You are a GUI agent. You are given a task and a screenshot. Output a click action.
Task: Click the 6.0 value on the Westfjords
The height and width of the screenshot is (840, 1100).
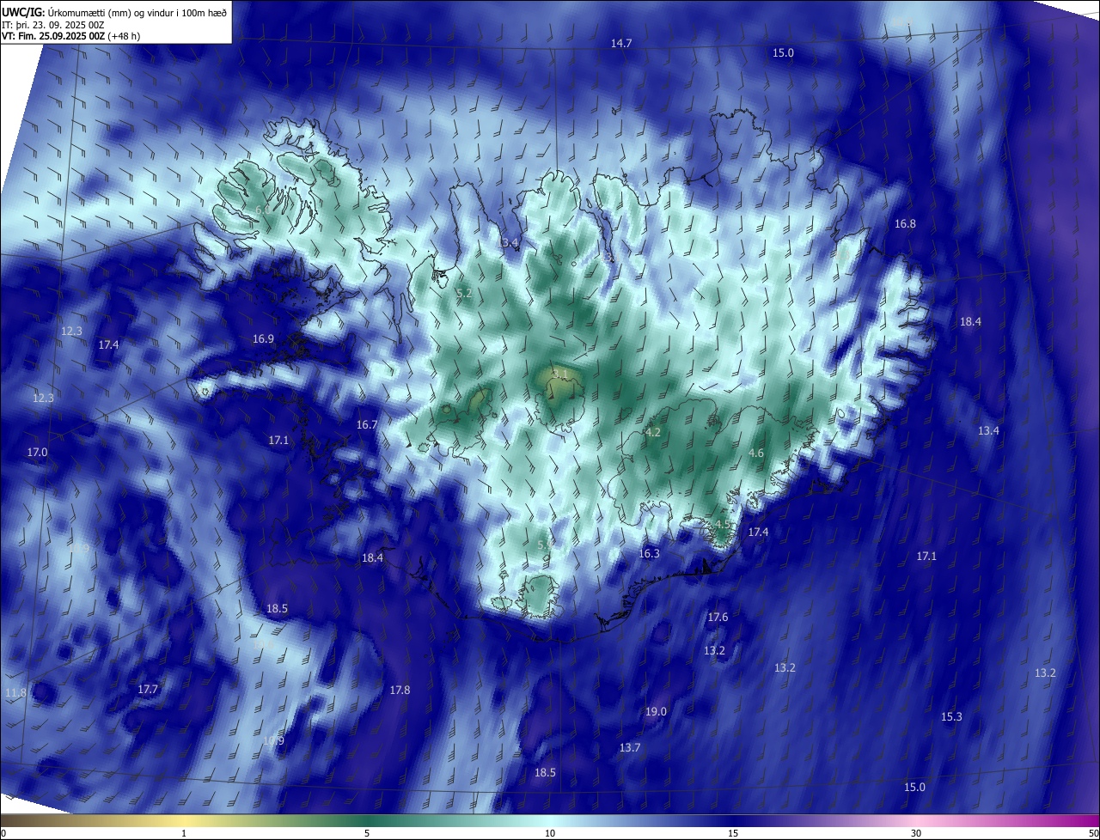(x=263, y=209)
